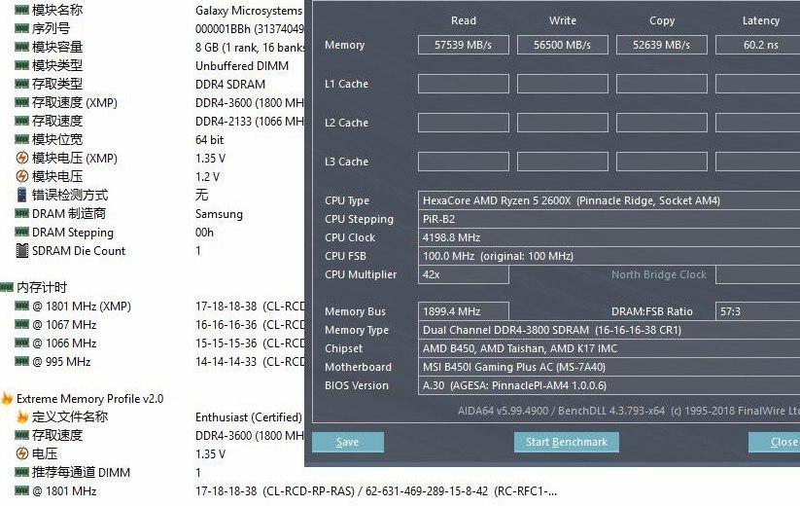Select the 64 bit module width value
The height and width of the screenshot is (506, 800).
[209, 140]
